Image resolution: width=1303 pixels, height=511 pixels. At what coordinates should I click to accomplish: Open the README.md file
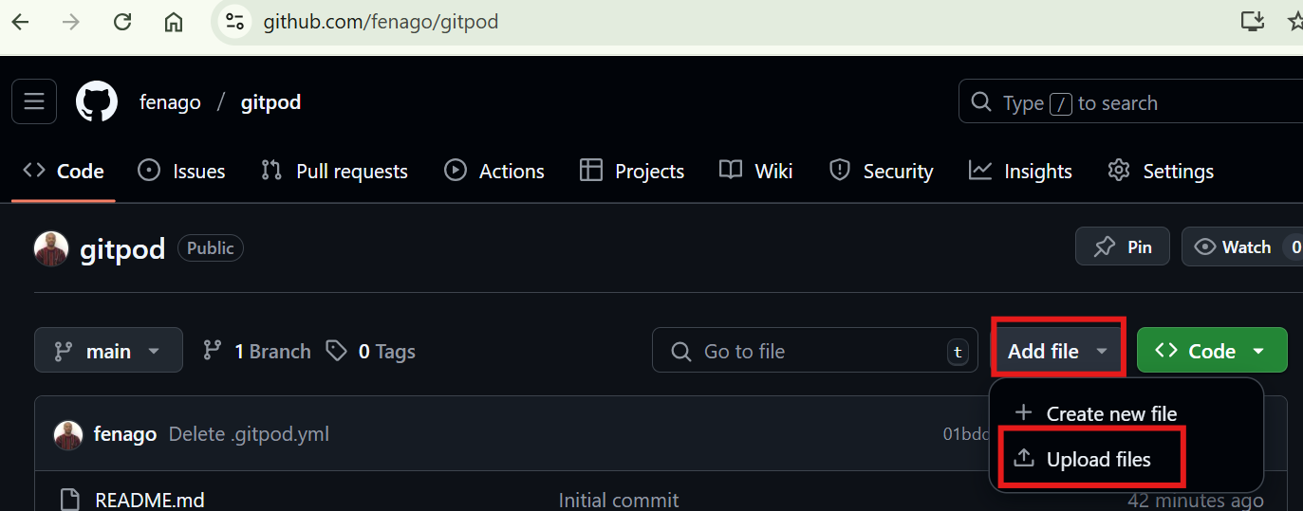pyautogui.click(x=150, y=500)
